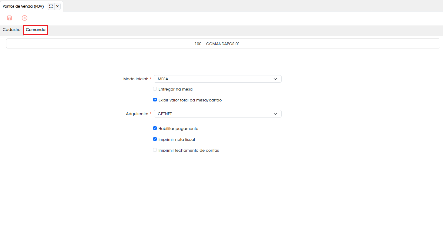Click the Modo Inicial label
Viewport: 443px width, 232px height.
coord(136,79)
